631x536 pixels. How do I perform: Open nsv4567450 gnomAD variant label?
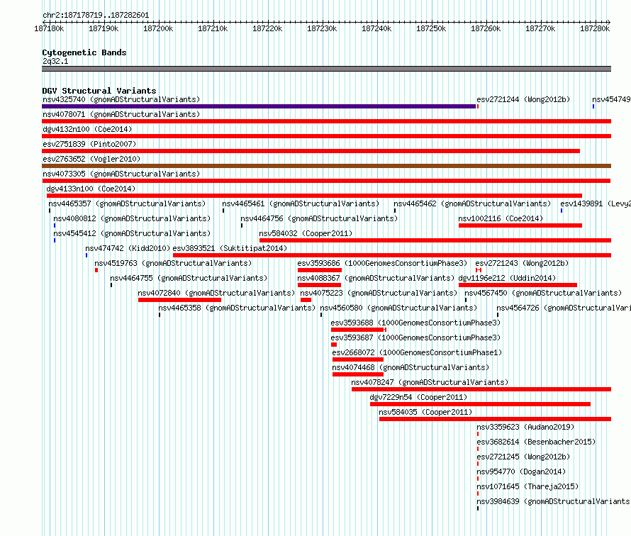(x=543, y=293)
